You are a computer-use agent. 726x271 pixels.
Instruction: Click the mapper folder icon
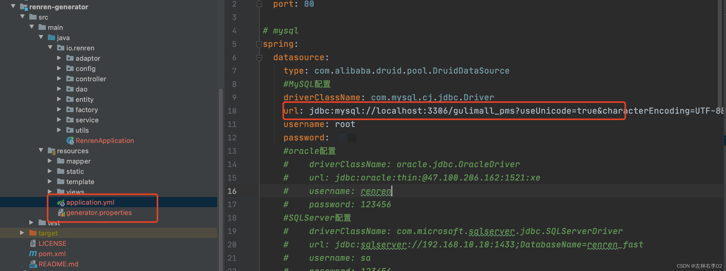pyautogui.click(x=61, y=161)
